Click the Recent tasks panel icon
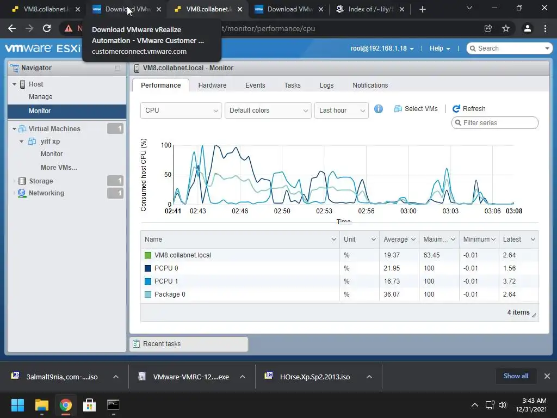Image resolution: width=557 pixels, height=418 pixels. [136, 344]
